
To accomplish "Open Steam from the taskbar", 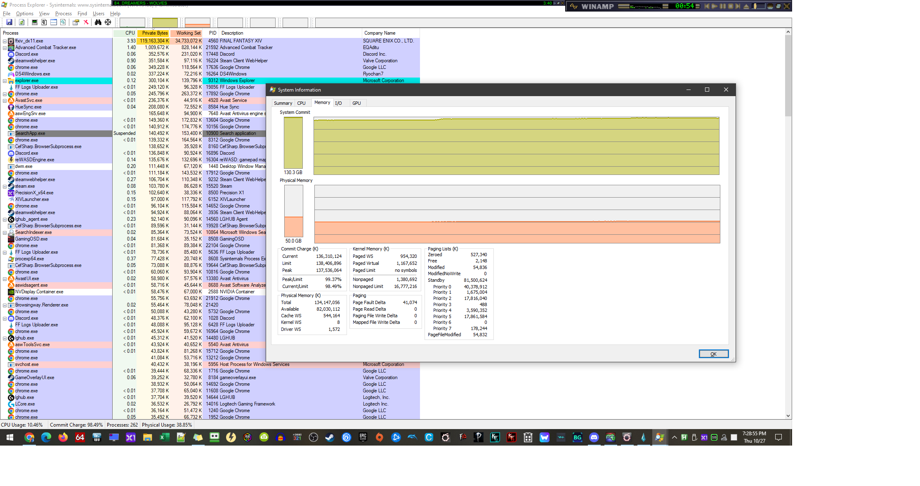I will point(330,437).
